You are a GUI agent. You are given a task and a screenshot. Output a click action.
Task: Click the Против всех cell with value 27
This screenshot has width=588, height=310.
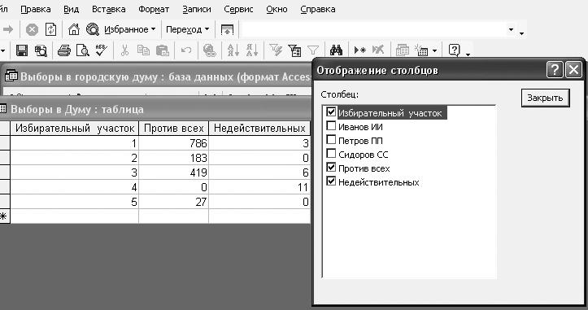(173, 202)
